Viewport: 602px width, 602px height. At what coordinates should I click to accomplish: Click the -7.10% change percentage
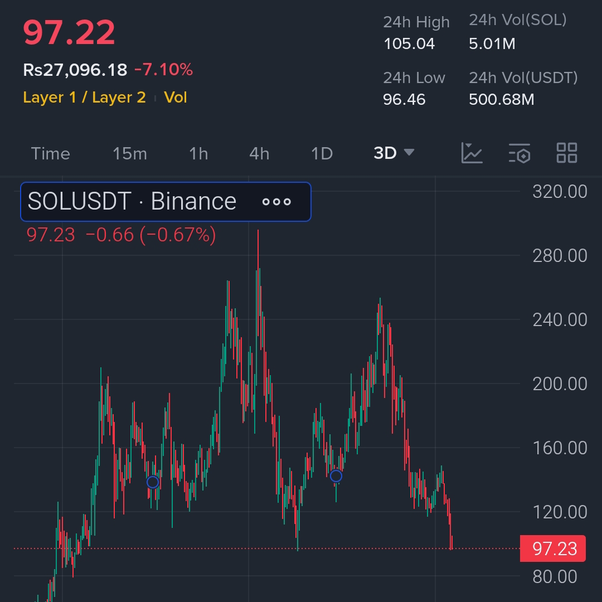pyautogui.click(x=163, y=70)
